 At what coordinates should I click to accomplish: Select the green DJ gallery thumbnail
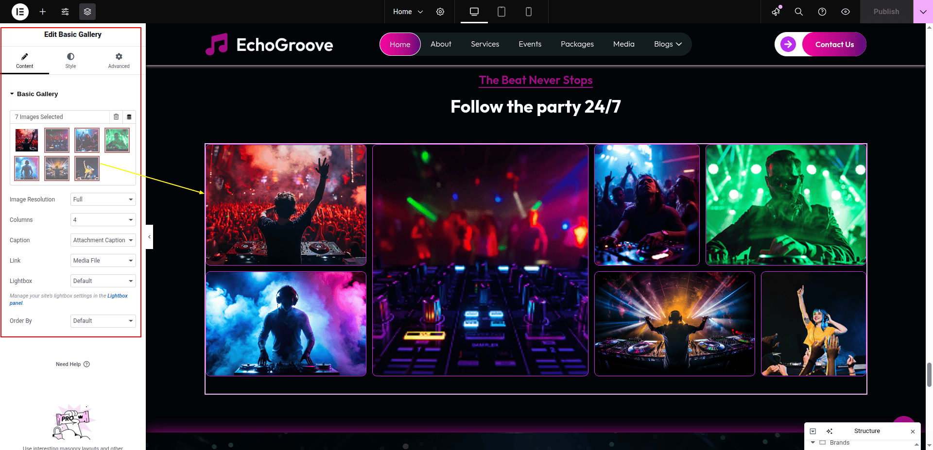[117, 140]
